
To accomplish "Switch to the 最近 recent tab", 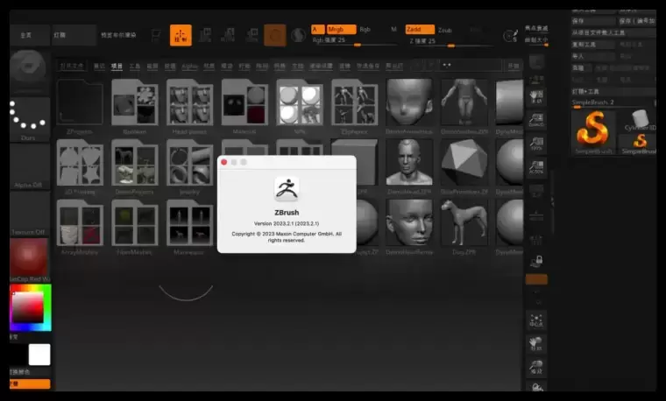I will (x=99, y=67).
